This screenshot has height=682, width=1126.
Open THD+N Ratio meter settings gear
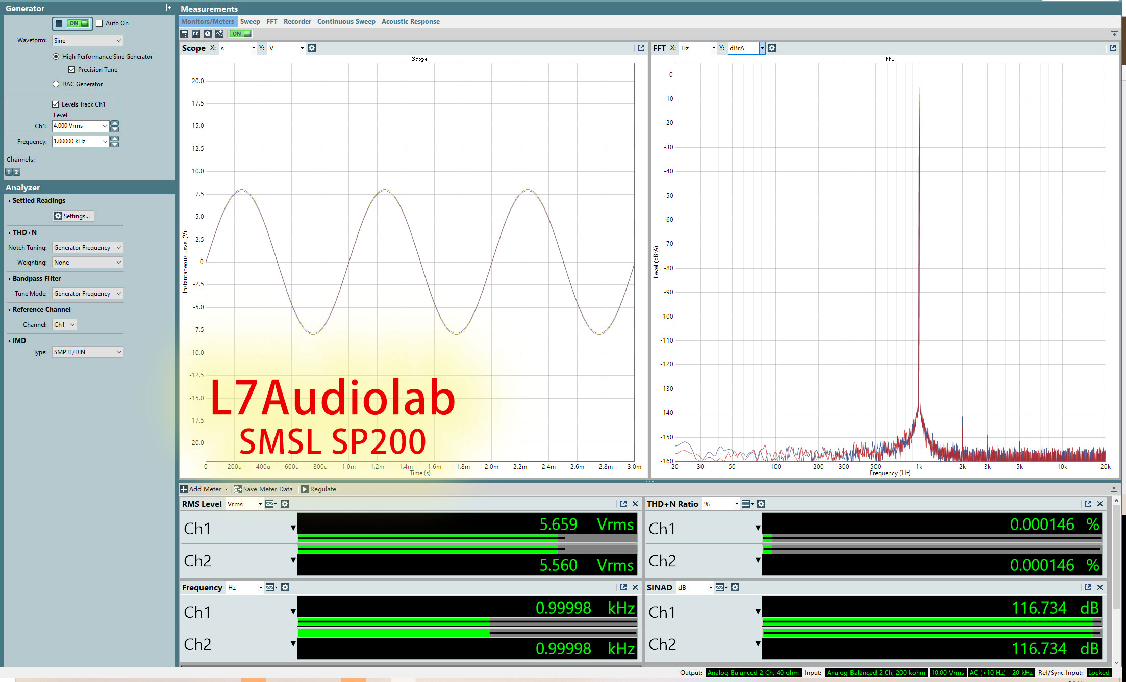pos(761,504)
